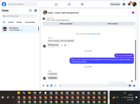This screenshot has width=140, height=104.
Task: Open Windows taskbar search
Action: [x=8, y=98]
